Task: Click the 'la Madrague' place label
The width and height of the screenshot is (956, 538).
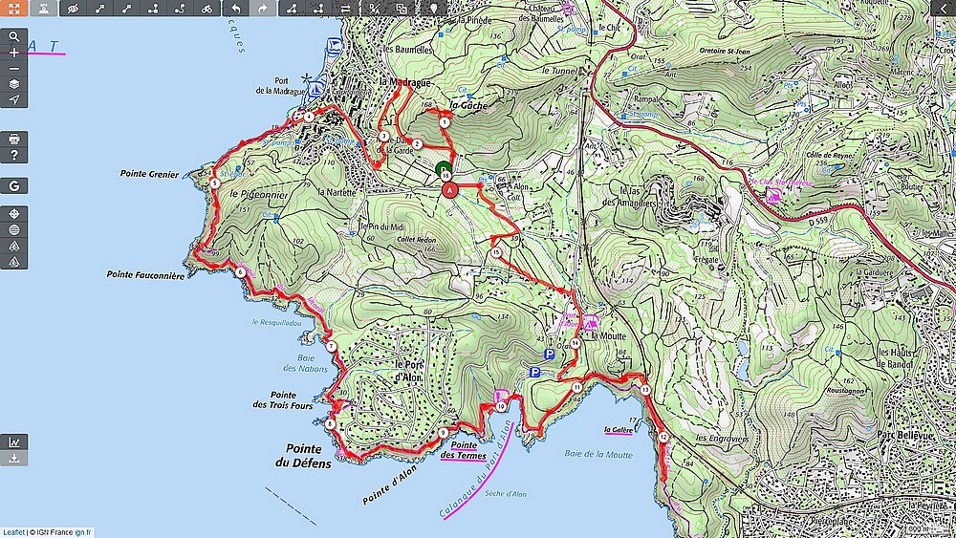Action: (x=404, y=81)
